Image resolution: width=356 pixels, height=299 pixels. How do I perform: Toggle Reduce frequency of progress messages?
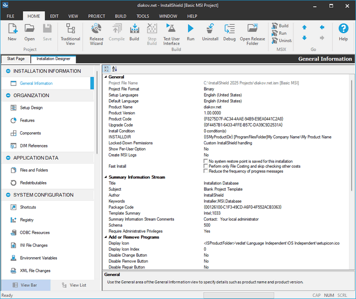tap(205, 171)
